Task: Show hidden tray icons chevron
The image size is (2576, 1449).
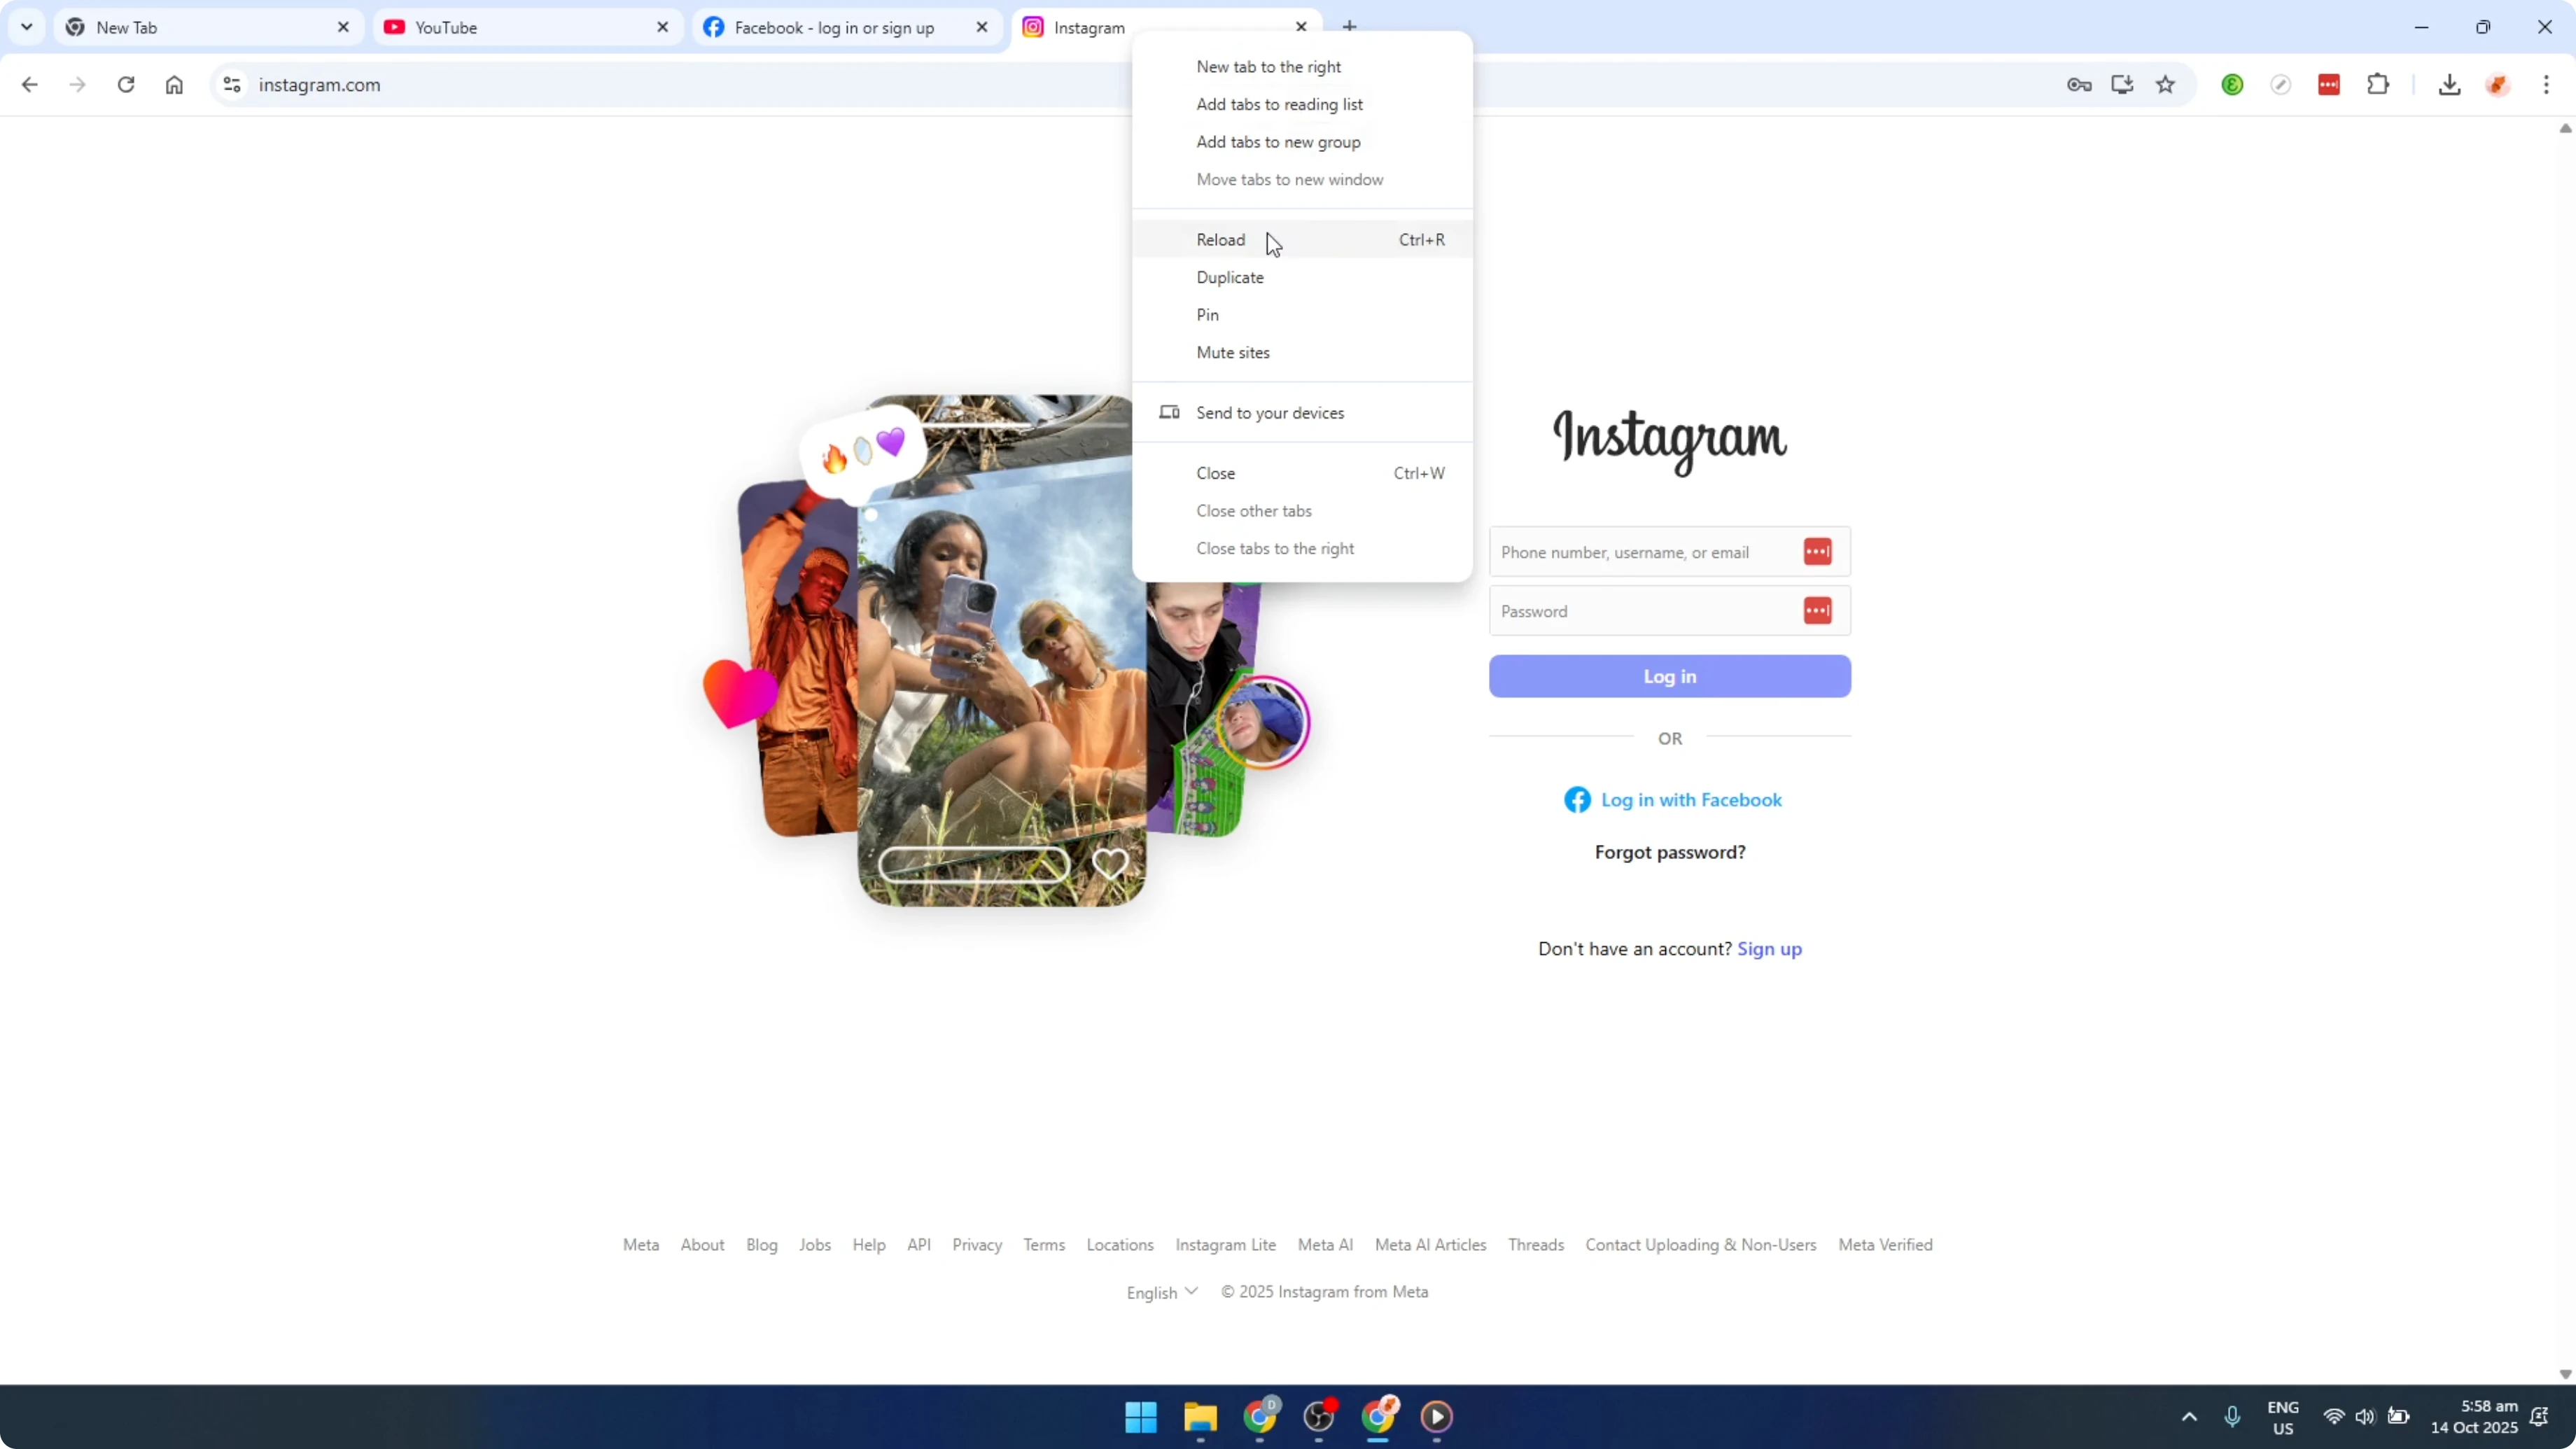Action: [x=2189, y=1417]
